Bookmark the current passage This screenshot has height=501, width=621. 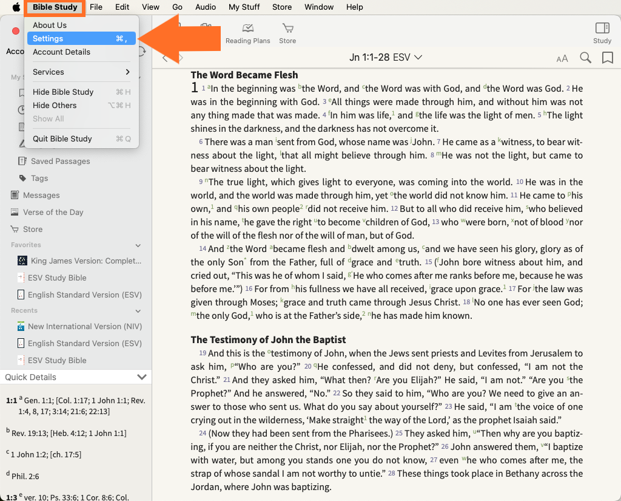click(608, 58)
